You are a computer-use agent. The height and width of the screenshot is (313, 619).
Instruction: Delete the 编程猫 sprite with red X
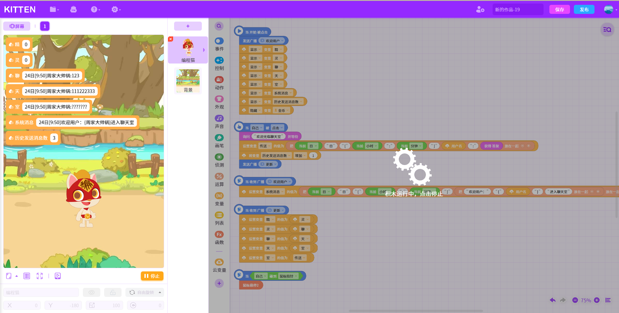pos(171,39)
